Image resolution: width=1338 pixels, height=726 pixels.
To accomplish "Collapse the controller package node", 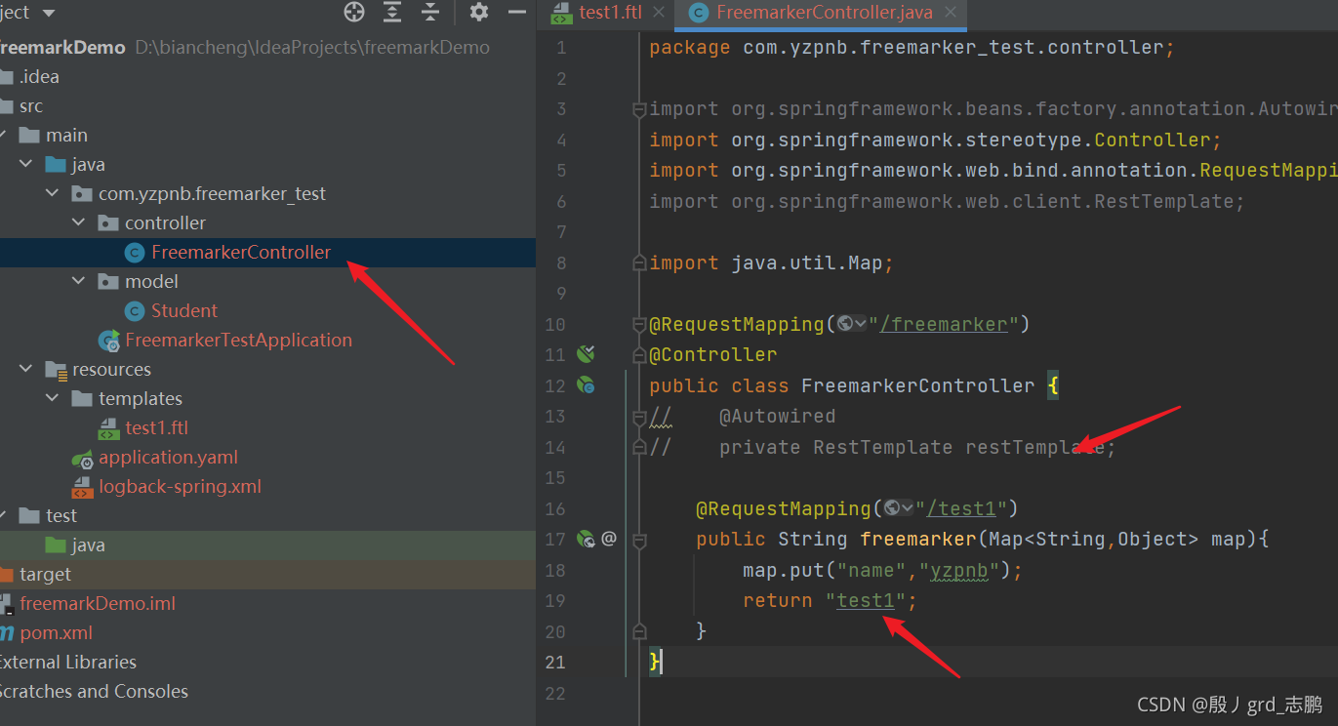I will click(79, 223).
